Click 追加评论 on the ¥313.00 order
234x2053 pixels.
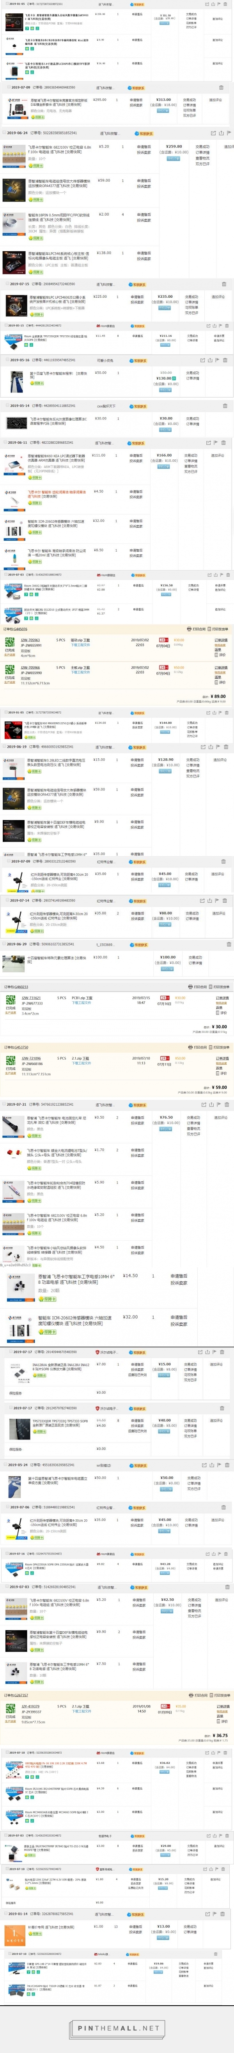(x=216, y=101)
